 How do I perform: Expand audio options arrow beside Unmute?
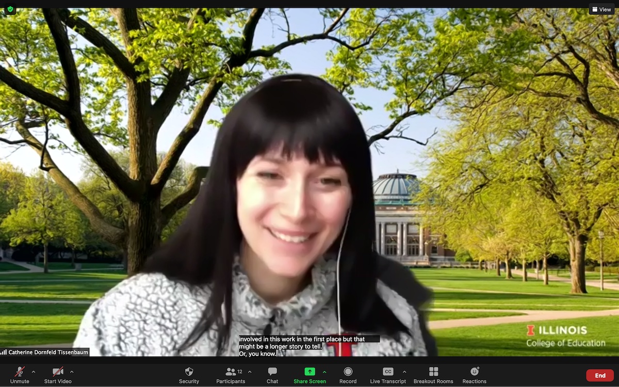point(34,372)
